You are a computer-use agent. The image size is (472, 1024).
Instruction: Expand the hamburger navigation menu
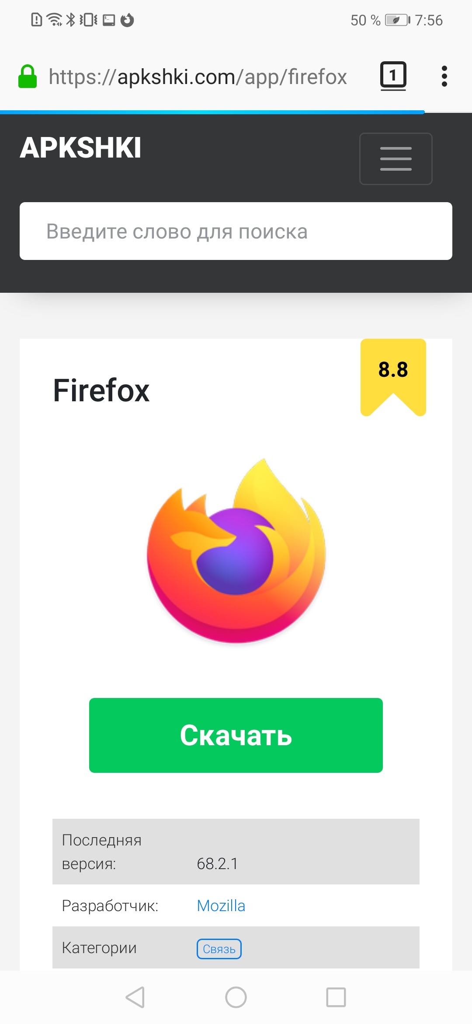point(396,159)
